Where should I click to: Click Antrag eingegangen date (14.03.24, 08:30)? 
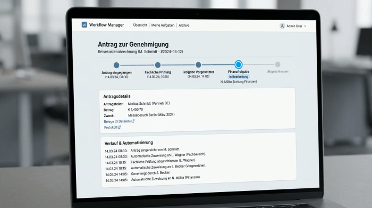[x=117, y=77]
